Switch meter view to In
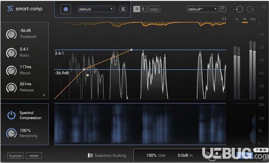 [x=237, y=19]
